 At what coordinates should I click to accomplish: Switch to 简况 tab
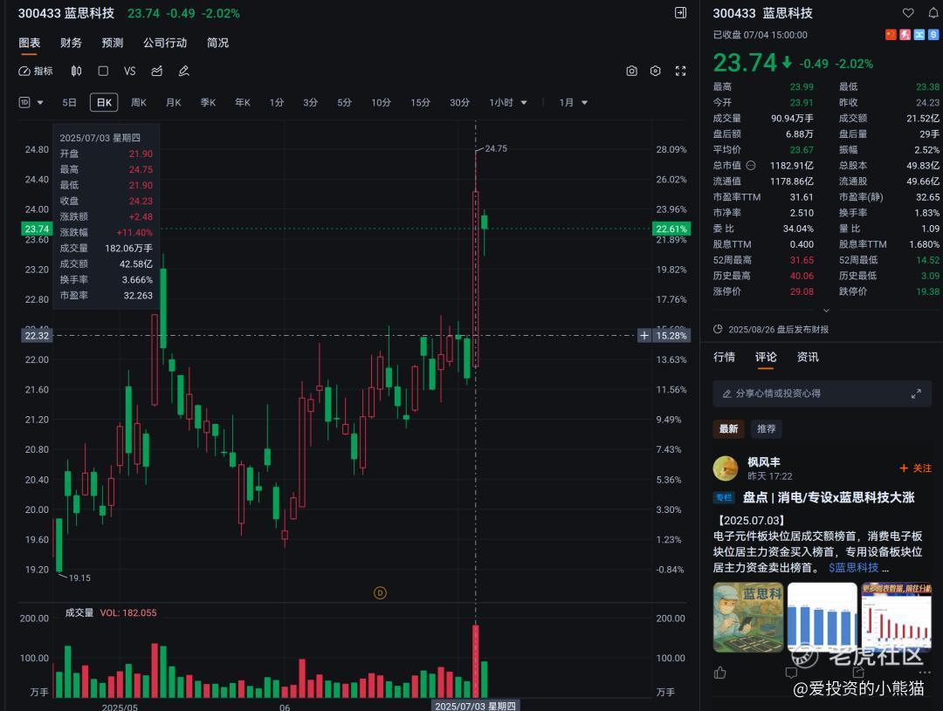click(x=217, y=43)
